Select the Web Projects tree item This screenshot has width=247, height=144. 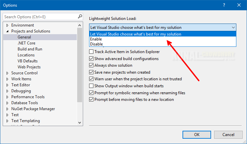click(30, 67)
